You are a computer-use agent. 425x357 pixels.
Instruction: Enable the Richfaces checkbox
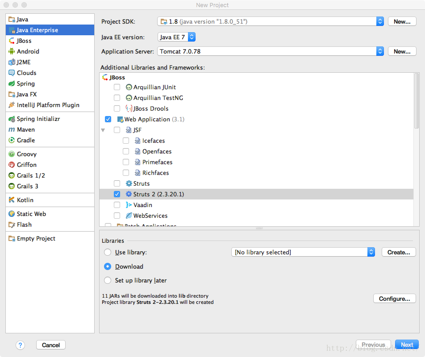click(126, 173)
